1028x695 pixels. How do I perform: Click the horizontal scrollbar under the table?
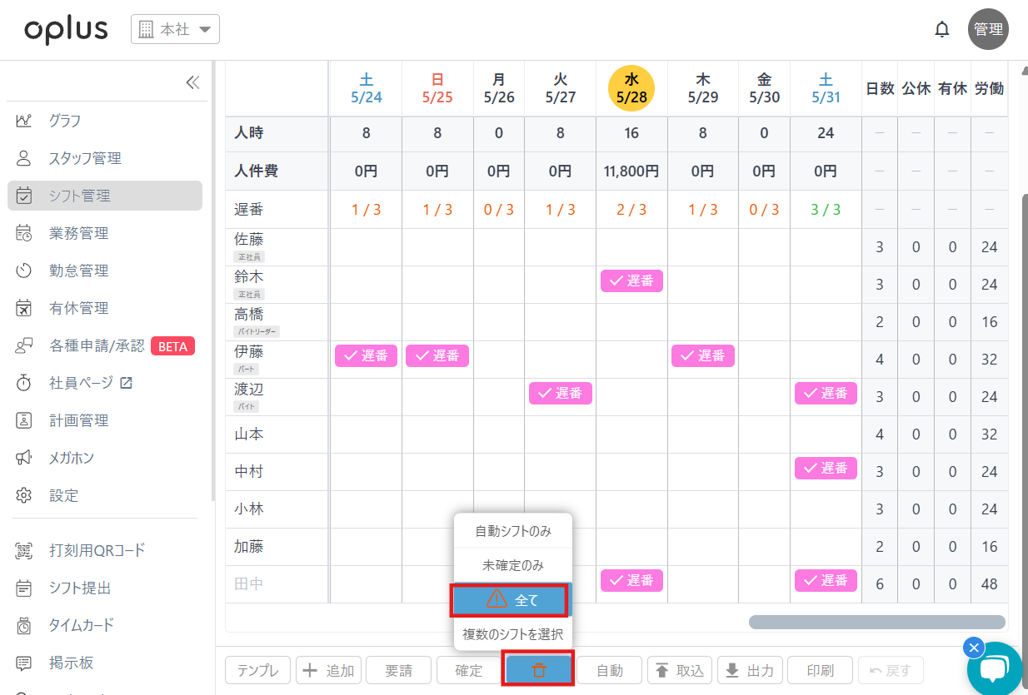(x=876, y=622)
